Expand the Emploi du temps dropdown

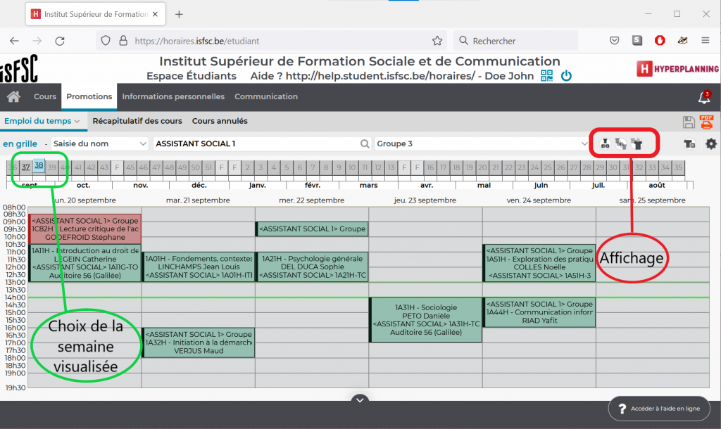click(77, 121)
